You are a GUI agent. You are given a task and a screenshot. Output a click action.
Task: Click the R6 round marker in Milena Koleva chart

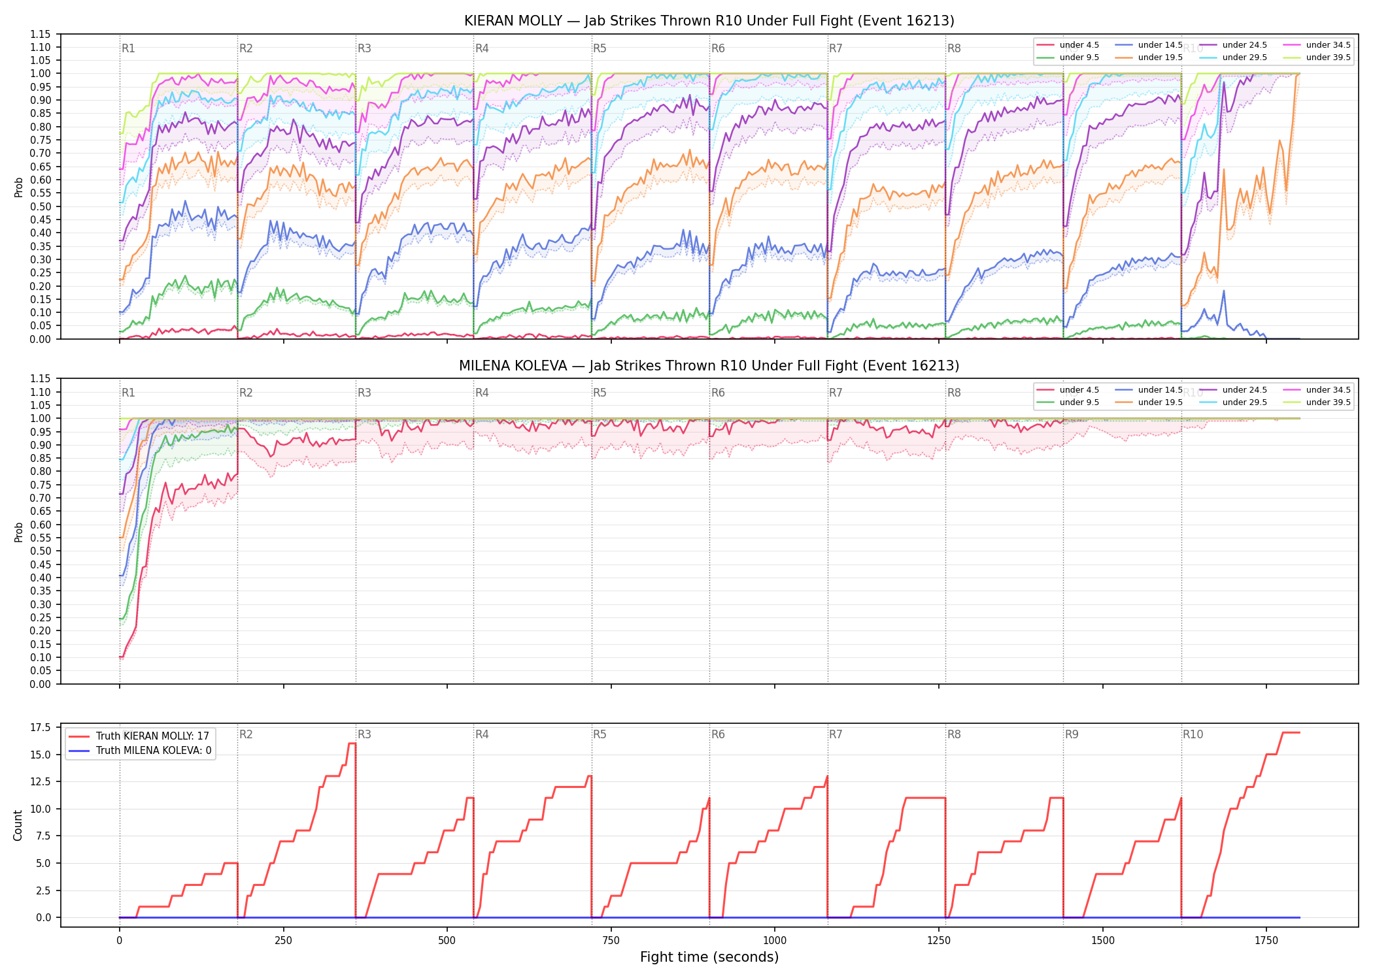pos(718,393)
